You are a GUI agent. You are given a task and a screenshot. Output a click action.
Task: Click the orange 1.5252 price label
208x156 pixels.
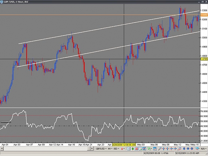click(x=204, y=15)
